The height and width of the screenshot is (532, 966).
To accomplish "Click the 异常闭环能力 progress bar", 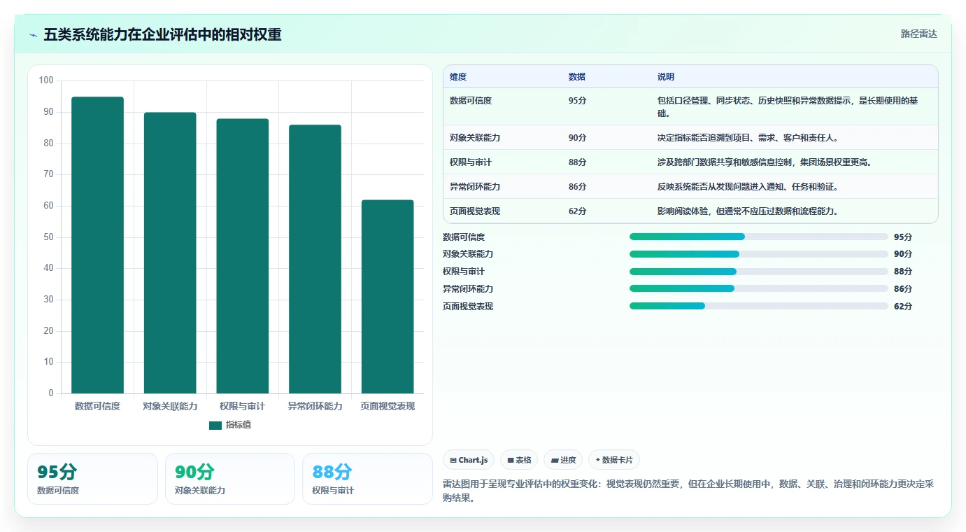I will (759, 288).
